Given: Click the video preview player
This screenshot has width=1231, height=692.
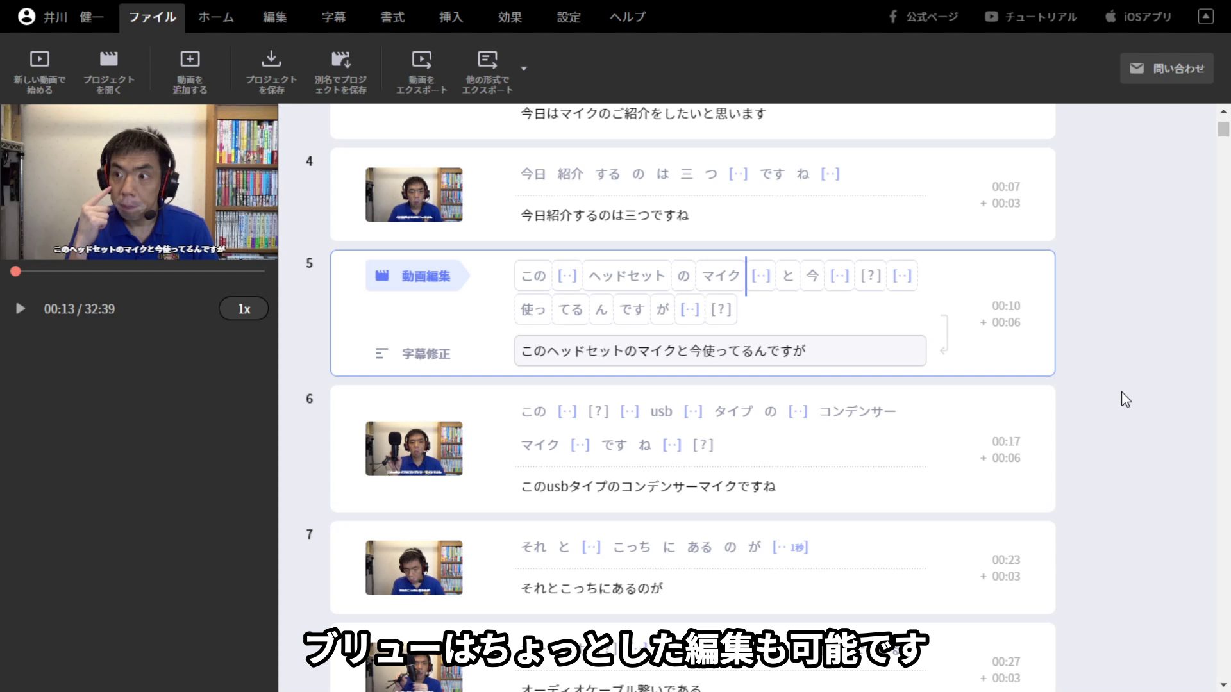Looking at the screenshot, I should tap(139, 182).
